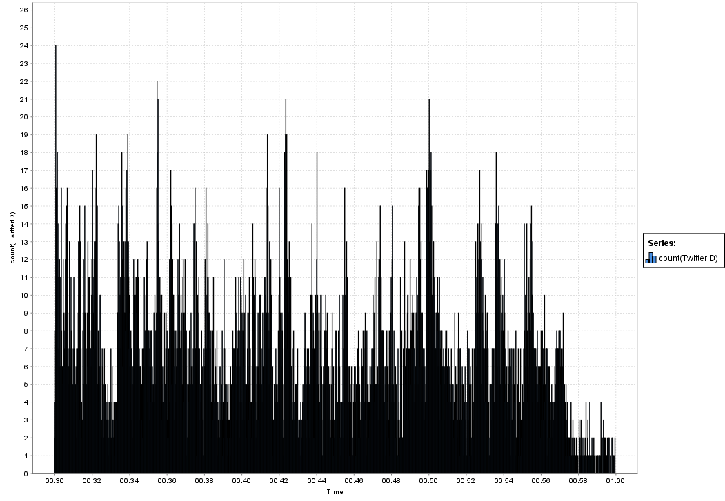
Task: Click the 00:38 x-axis label
Action: click(204, 481)
